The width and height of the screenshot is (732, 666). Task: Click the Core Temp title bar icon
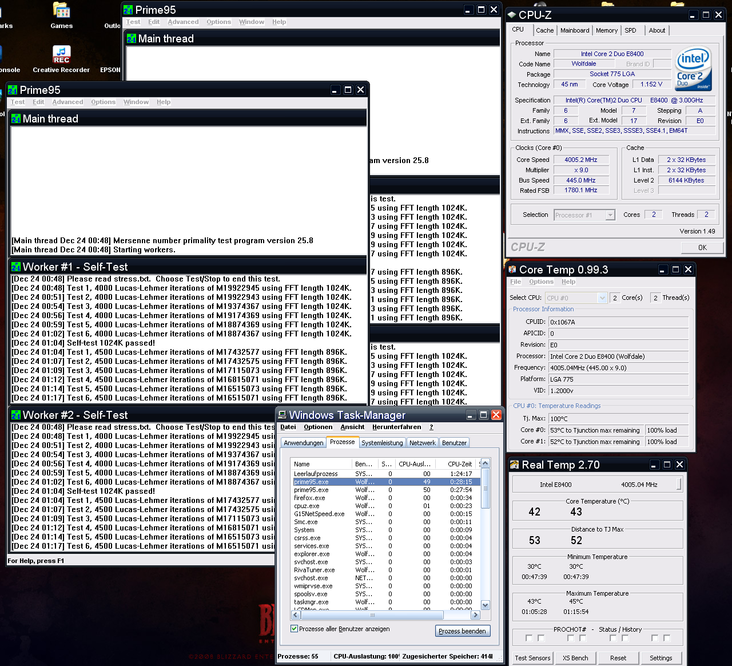coord(512,269)
